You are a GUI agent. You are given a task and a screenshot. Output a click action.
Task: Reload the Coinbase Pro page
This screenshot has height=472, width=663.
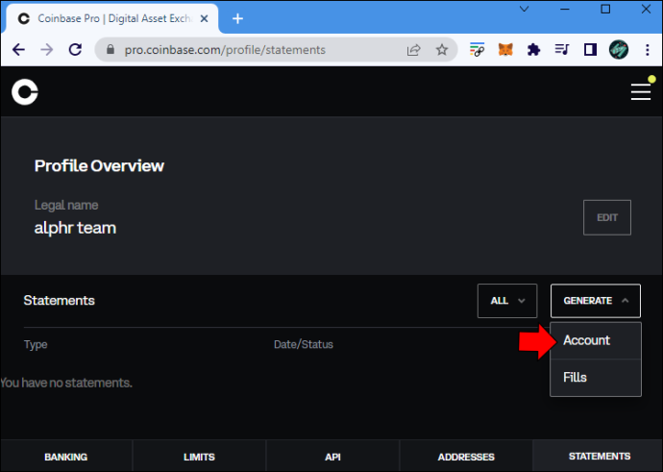(x=75, y=50)
